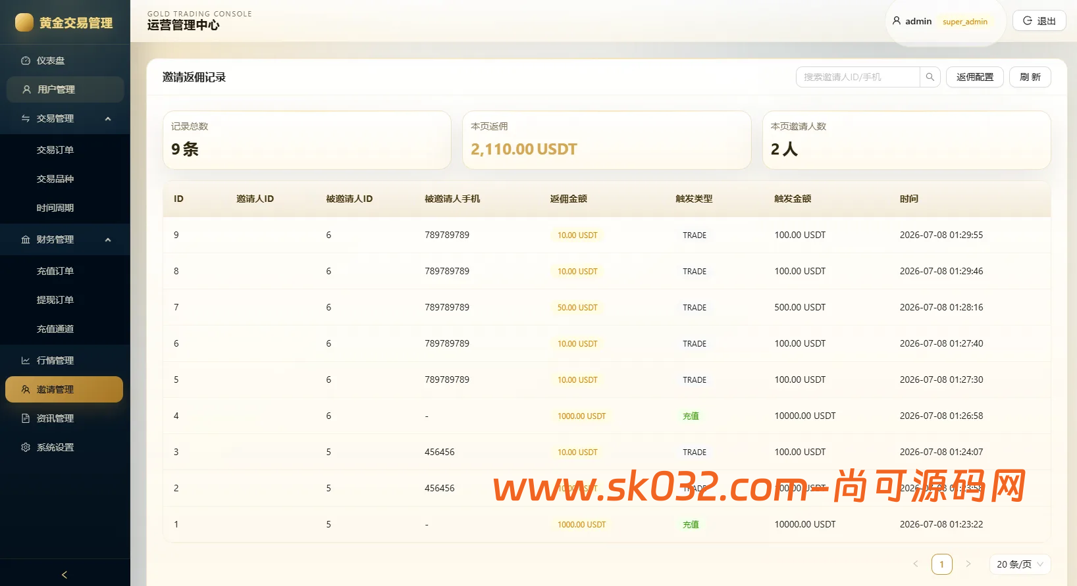
Task: Click the magnifier search icon button
Action: 930,77
